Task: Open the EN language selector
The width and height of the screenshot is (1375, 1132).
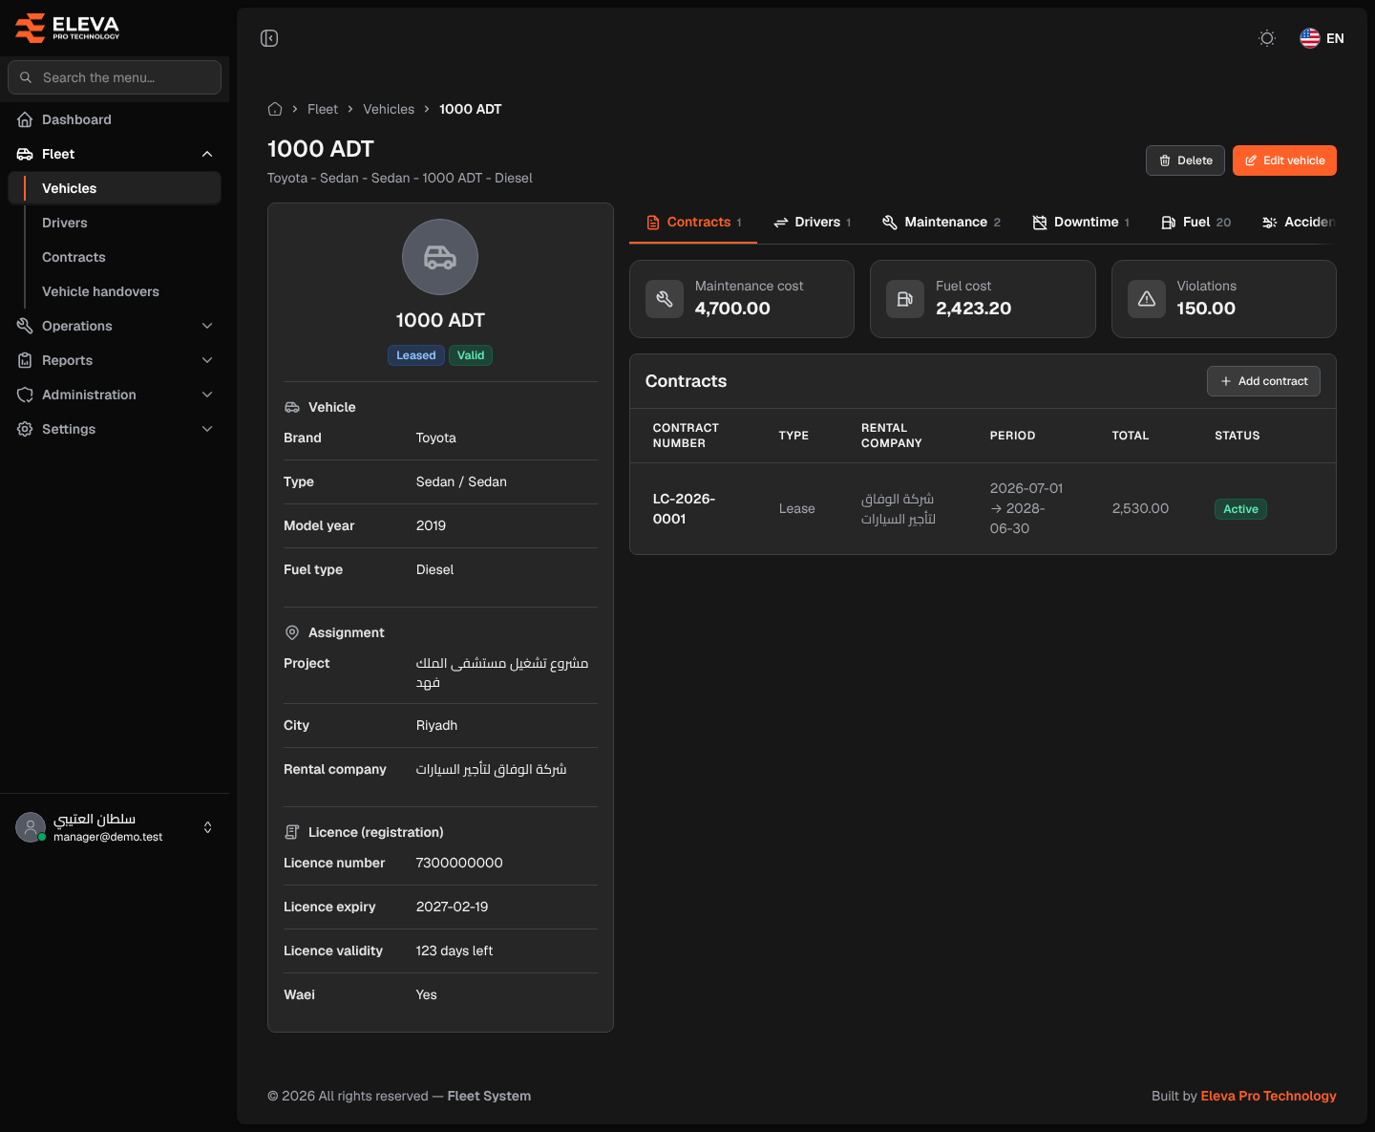Action: tap(1322, 38)
